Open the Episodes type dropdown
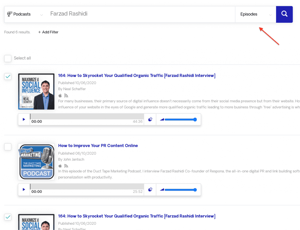Viewport: 300px width, 230px height. [x=255, y=14]
